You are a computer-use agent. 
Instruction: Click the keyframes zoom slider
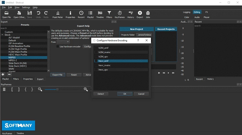pos(64,89)
